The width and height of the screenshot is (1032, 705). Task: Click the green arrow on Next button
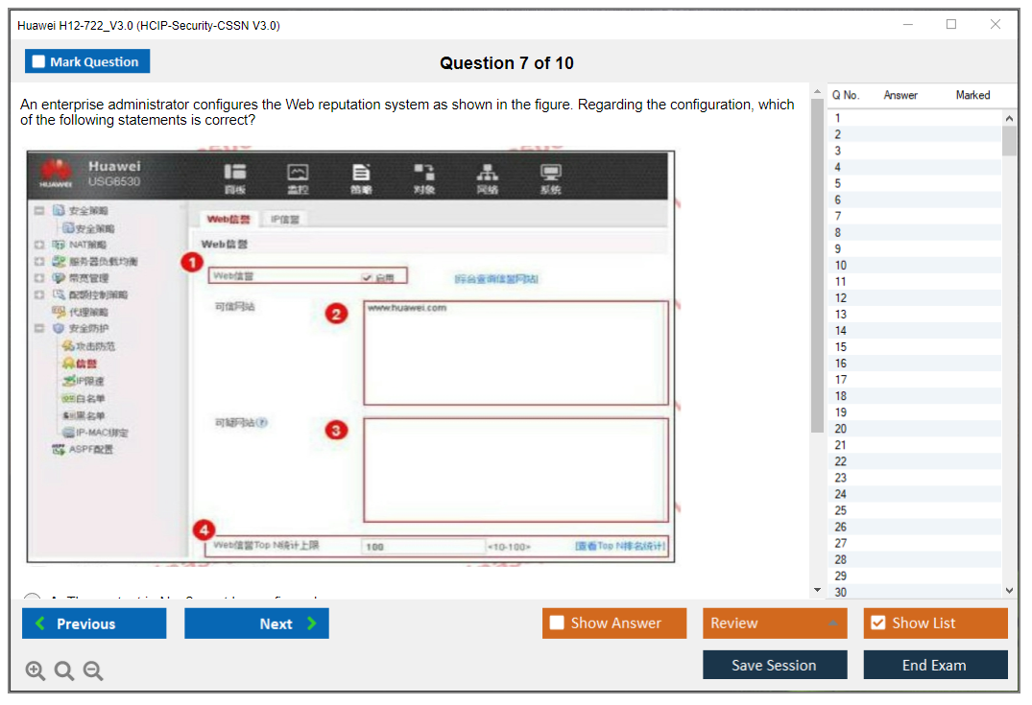click(312, 623)
